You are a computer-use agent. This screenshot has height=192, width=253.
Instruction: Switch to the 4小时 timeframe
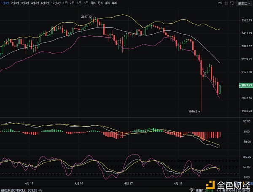pos(35,3)
